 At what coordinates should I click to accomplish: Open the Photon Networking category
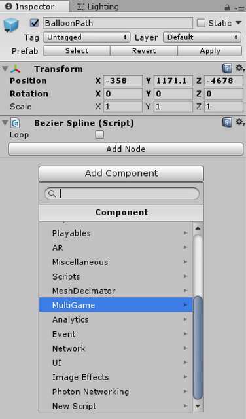pos(116,392)
